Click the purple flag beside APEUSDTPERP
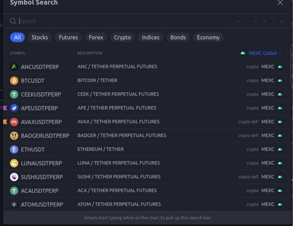Image resolution: width=293 pixels, height=226 pixels. (x=5, y=108)
